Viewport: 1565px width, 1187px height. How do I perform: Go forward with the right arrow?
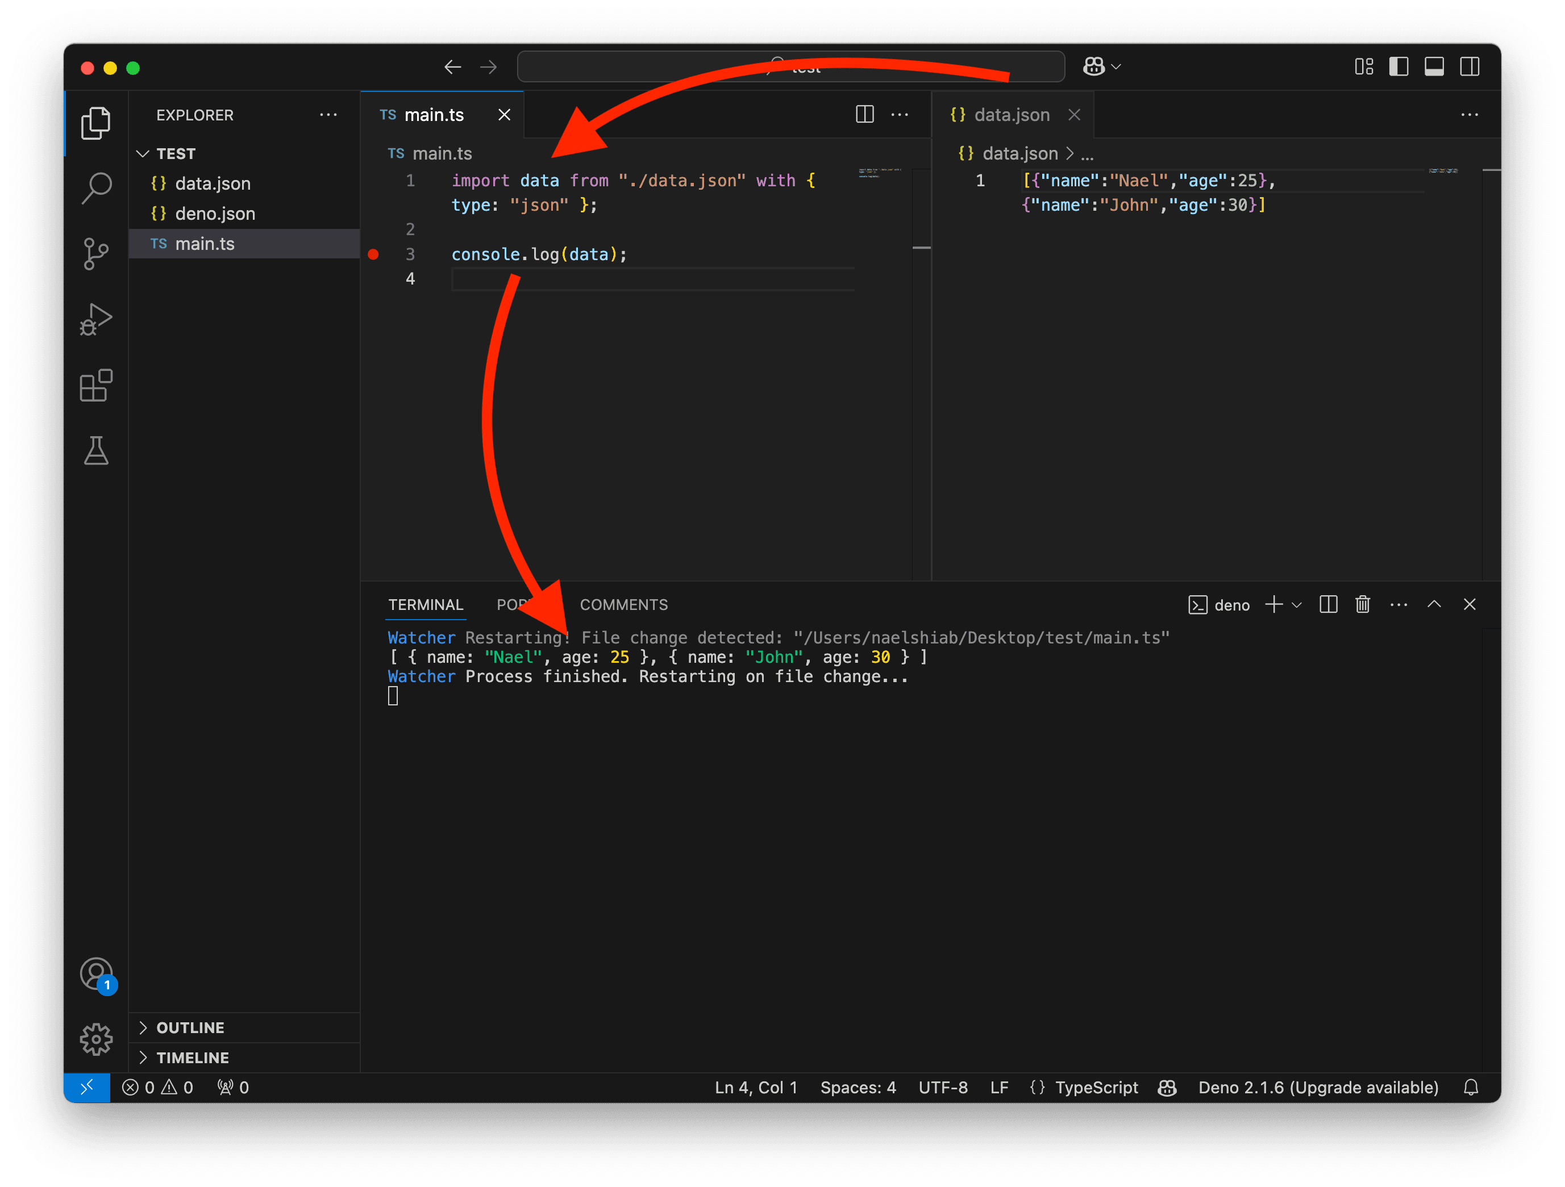488,67
